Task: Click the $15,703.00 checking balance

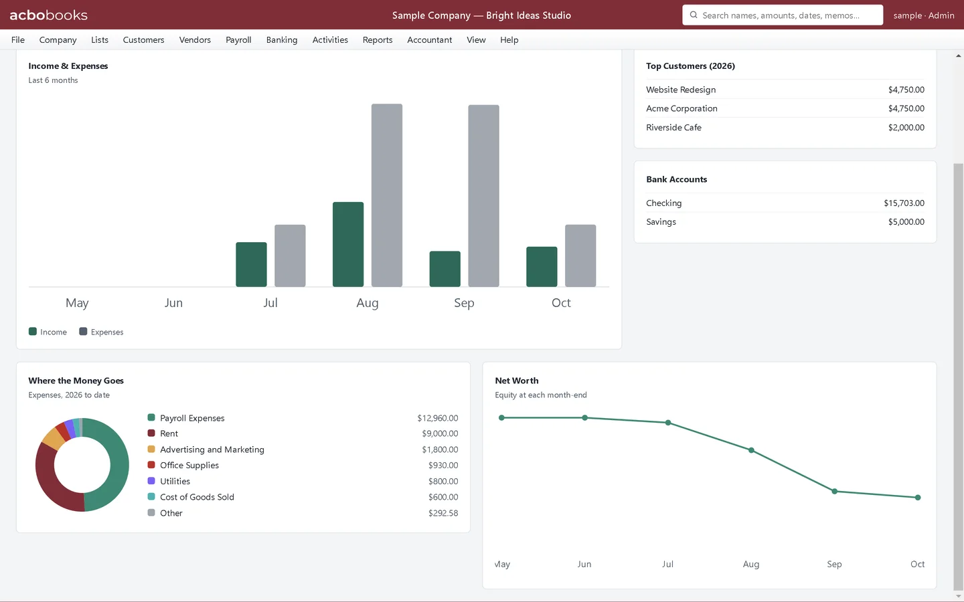Action: pos(904,203)
